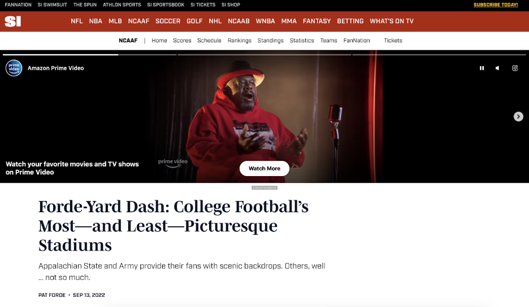The image size is (529, 307).
Task: Advance to next ad slide arrow
Action: click(518, 117)
